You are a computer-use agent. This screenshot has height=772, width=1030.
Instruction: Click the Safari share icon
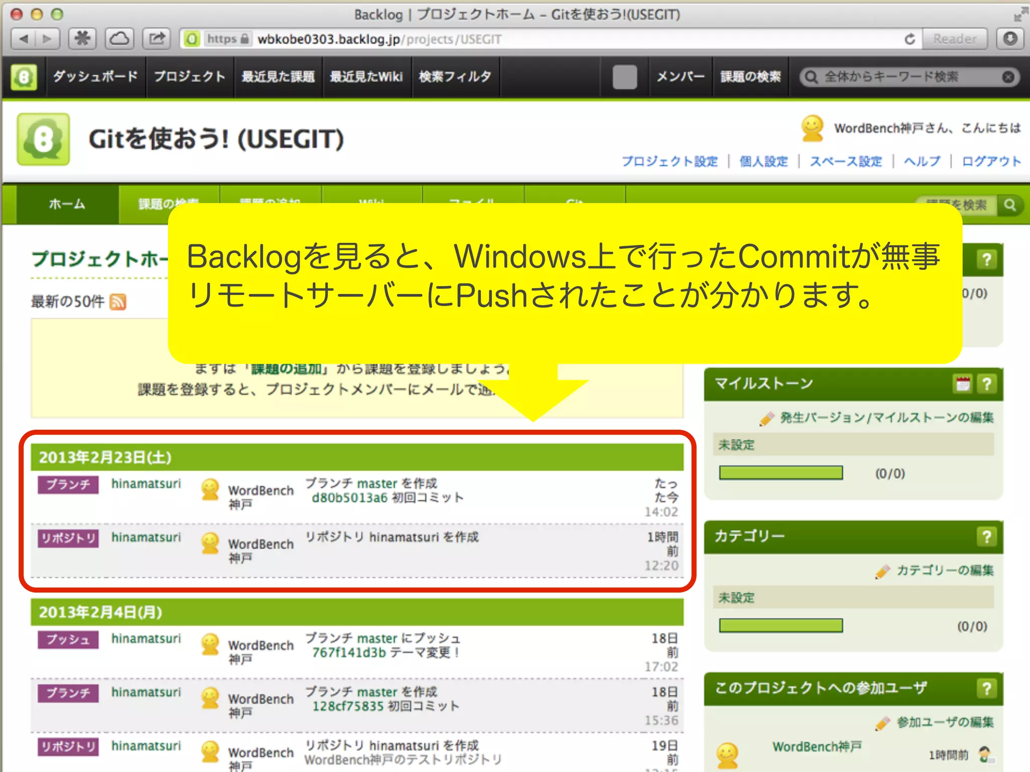pos(156,39)
